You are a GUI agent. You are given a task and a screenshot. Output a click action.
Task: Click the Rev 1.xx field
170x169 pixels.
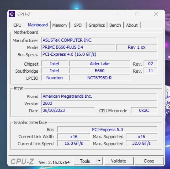(x=137, y=47)
